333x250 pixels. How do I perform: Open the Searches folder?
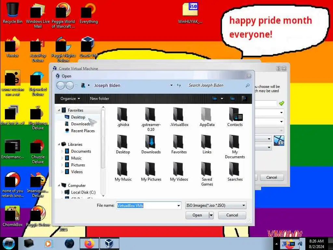click(x=235, y=172)
